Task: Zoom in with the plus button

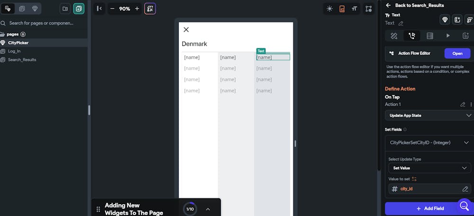Action: pos(137,9)
